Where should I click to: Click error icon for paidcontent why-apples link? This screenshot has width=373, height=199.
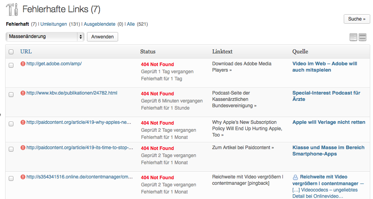(x=23, y=122)
